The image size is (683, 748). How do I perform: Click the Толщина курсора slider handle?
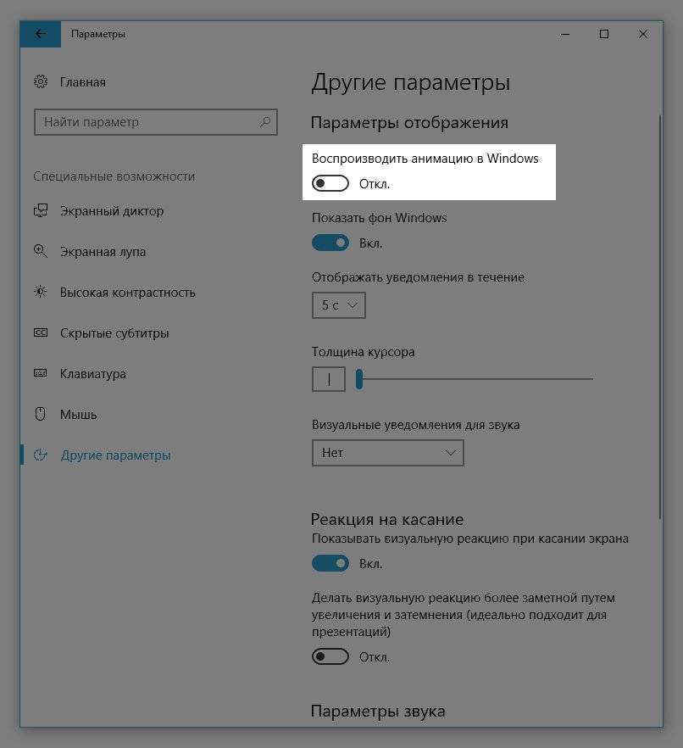[359, 379]
